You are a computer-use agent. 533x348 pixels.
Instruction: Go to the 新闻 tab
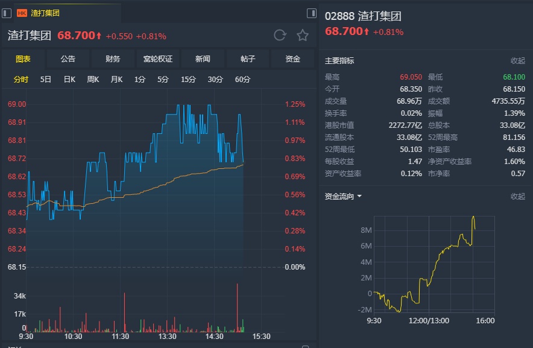point(203,59)
